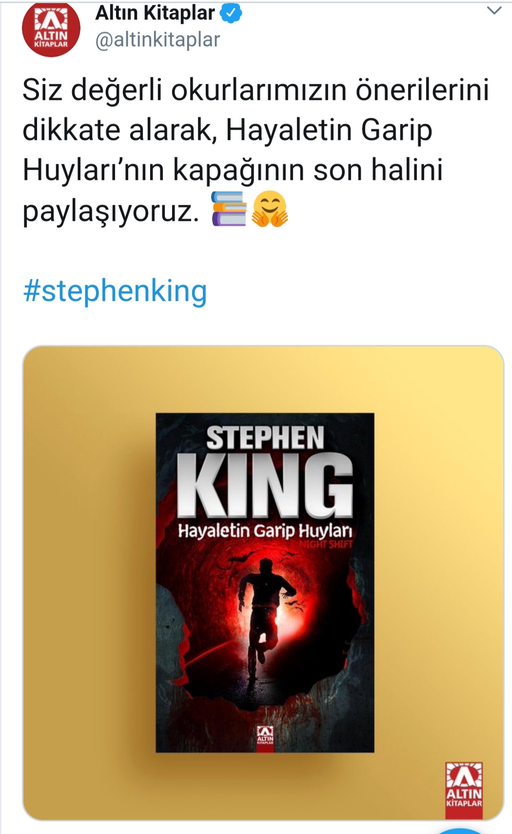Image resolution: width=512 pixels, height=834 pixels.
Task: Click the cover title Hayaletin Garip Huyları
Action: (x=265, y=531)
